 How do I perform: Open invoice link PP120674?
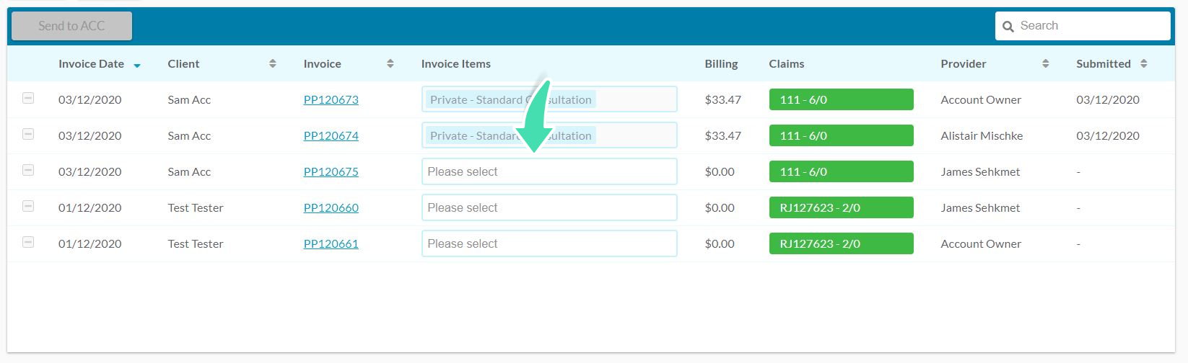[331, 135]
